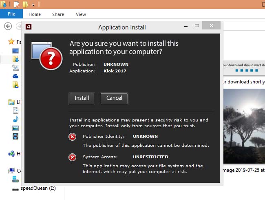Viewport: 265px width, 200px height.
Task: Open Pictures library icon
Action: (x=15, y=128)
